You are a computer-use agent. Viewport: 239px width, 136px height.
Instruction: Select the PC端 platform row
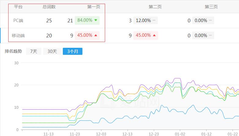(x=18, y=21)
